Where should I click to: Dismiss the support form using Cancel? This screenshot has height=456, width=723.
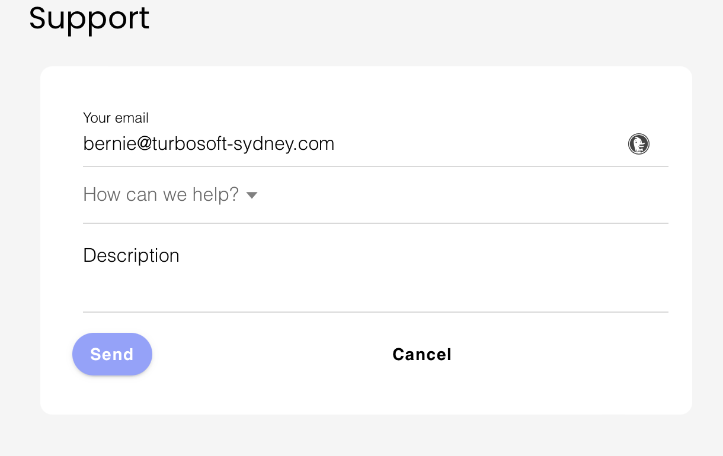point(422,354)
